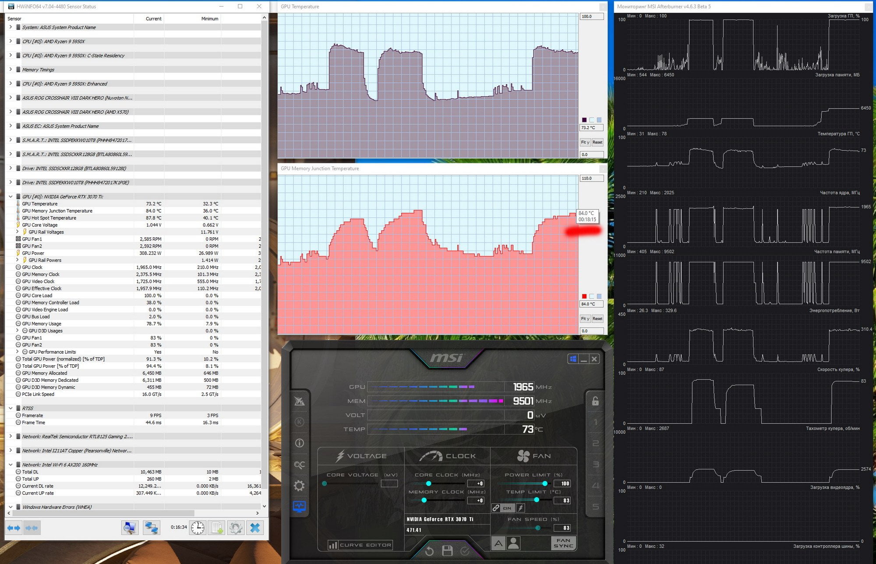Open the Afterburner info panel
This screenshot has width=876, height=564.
[x=299, y=443]
